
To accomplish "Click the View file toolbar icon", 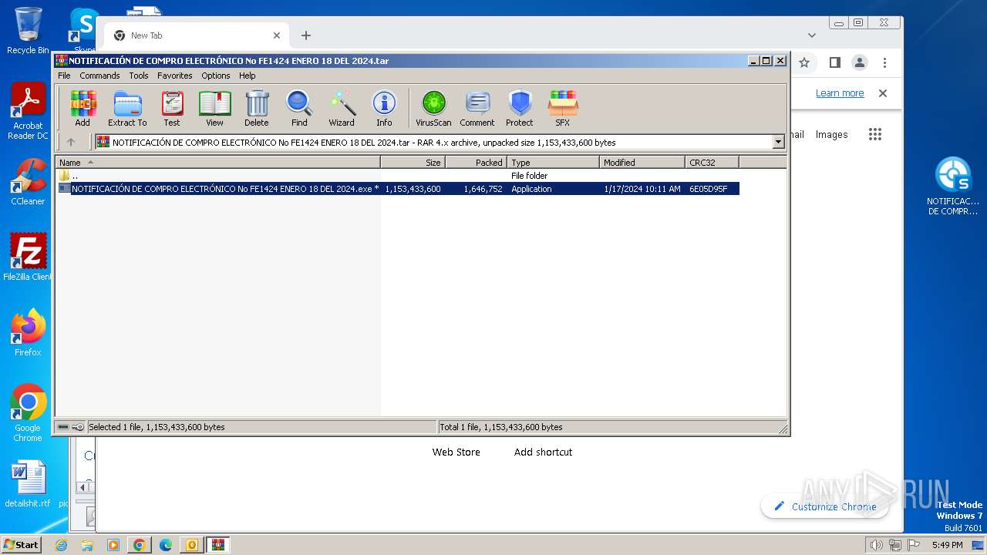I will (x=214, y=108).
